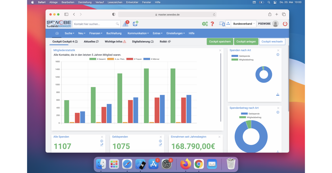
Task: Close the Spendenbetrag nach Art widget
Action: point(278,108)
